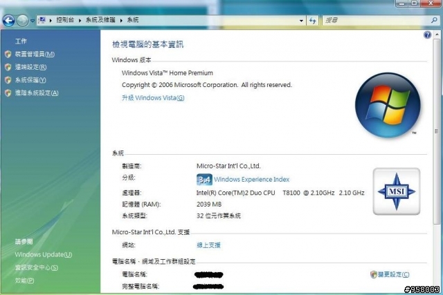
Task: Click shield icon next to 系統保護
Action: click(8, 80)
